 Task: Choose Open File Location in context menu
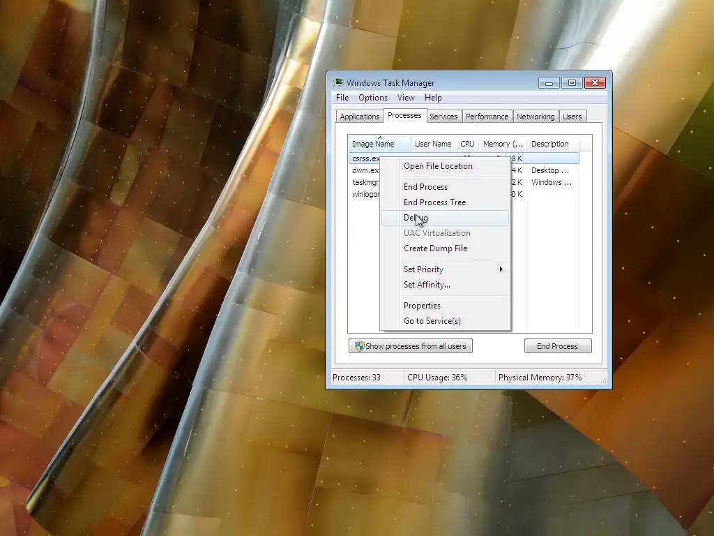point(446,166)
